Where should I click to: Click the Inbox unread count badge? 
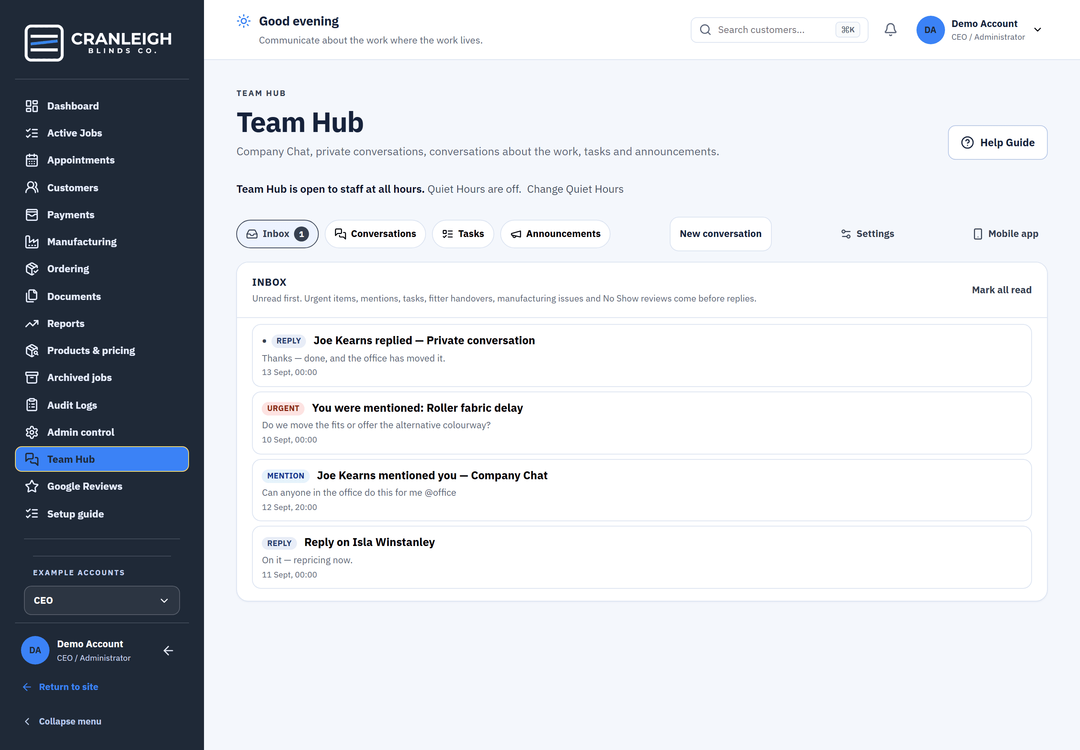pyautogui.click(x=301, y=234)
